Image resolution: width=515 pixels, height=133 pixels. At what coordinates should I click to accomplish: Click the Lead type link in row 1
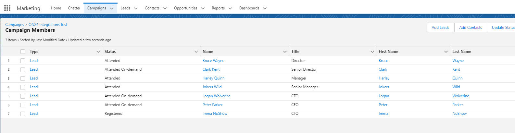tap(34, 61)
